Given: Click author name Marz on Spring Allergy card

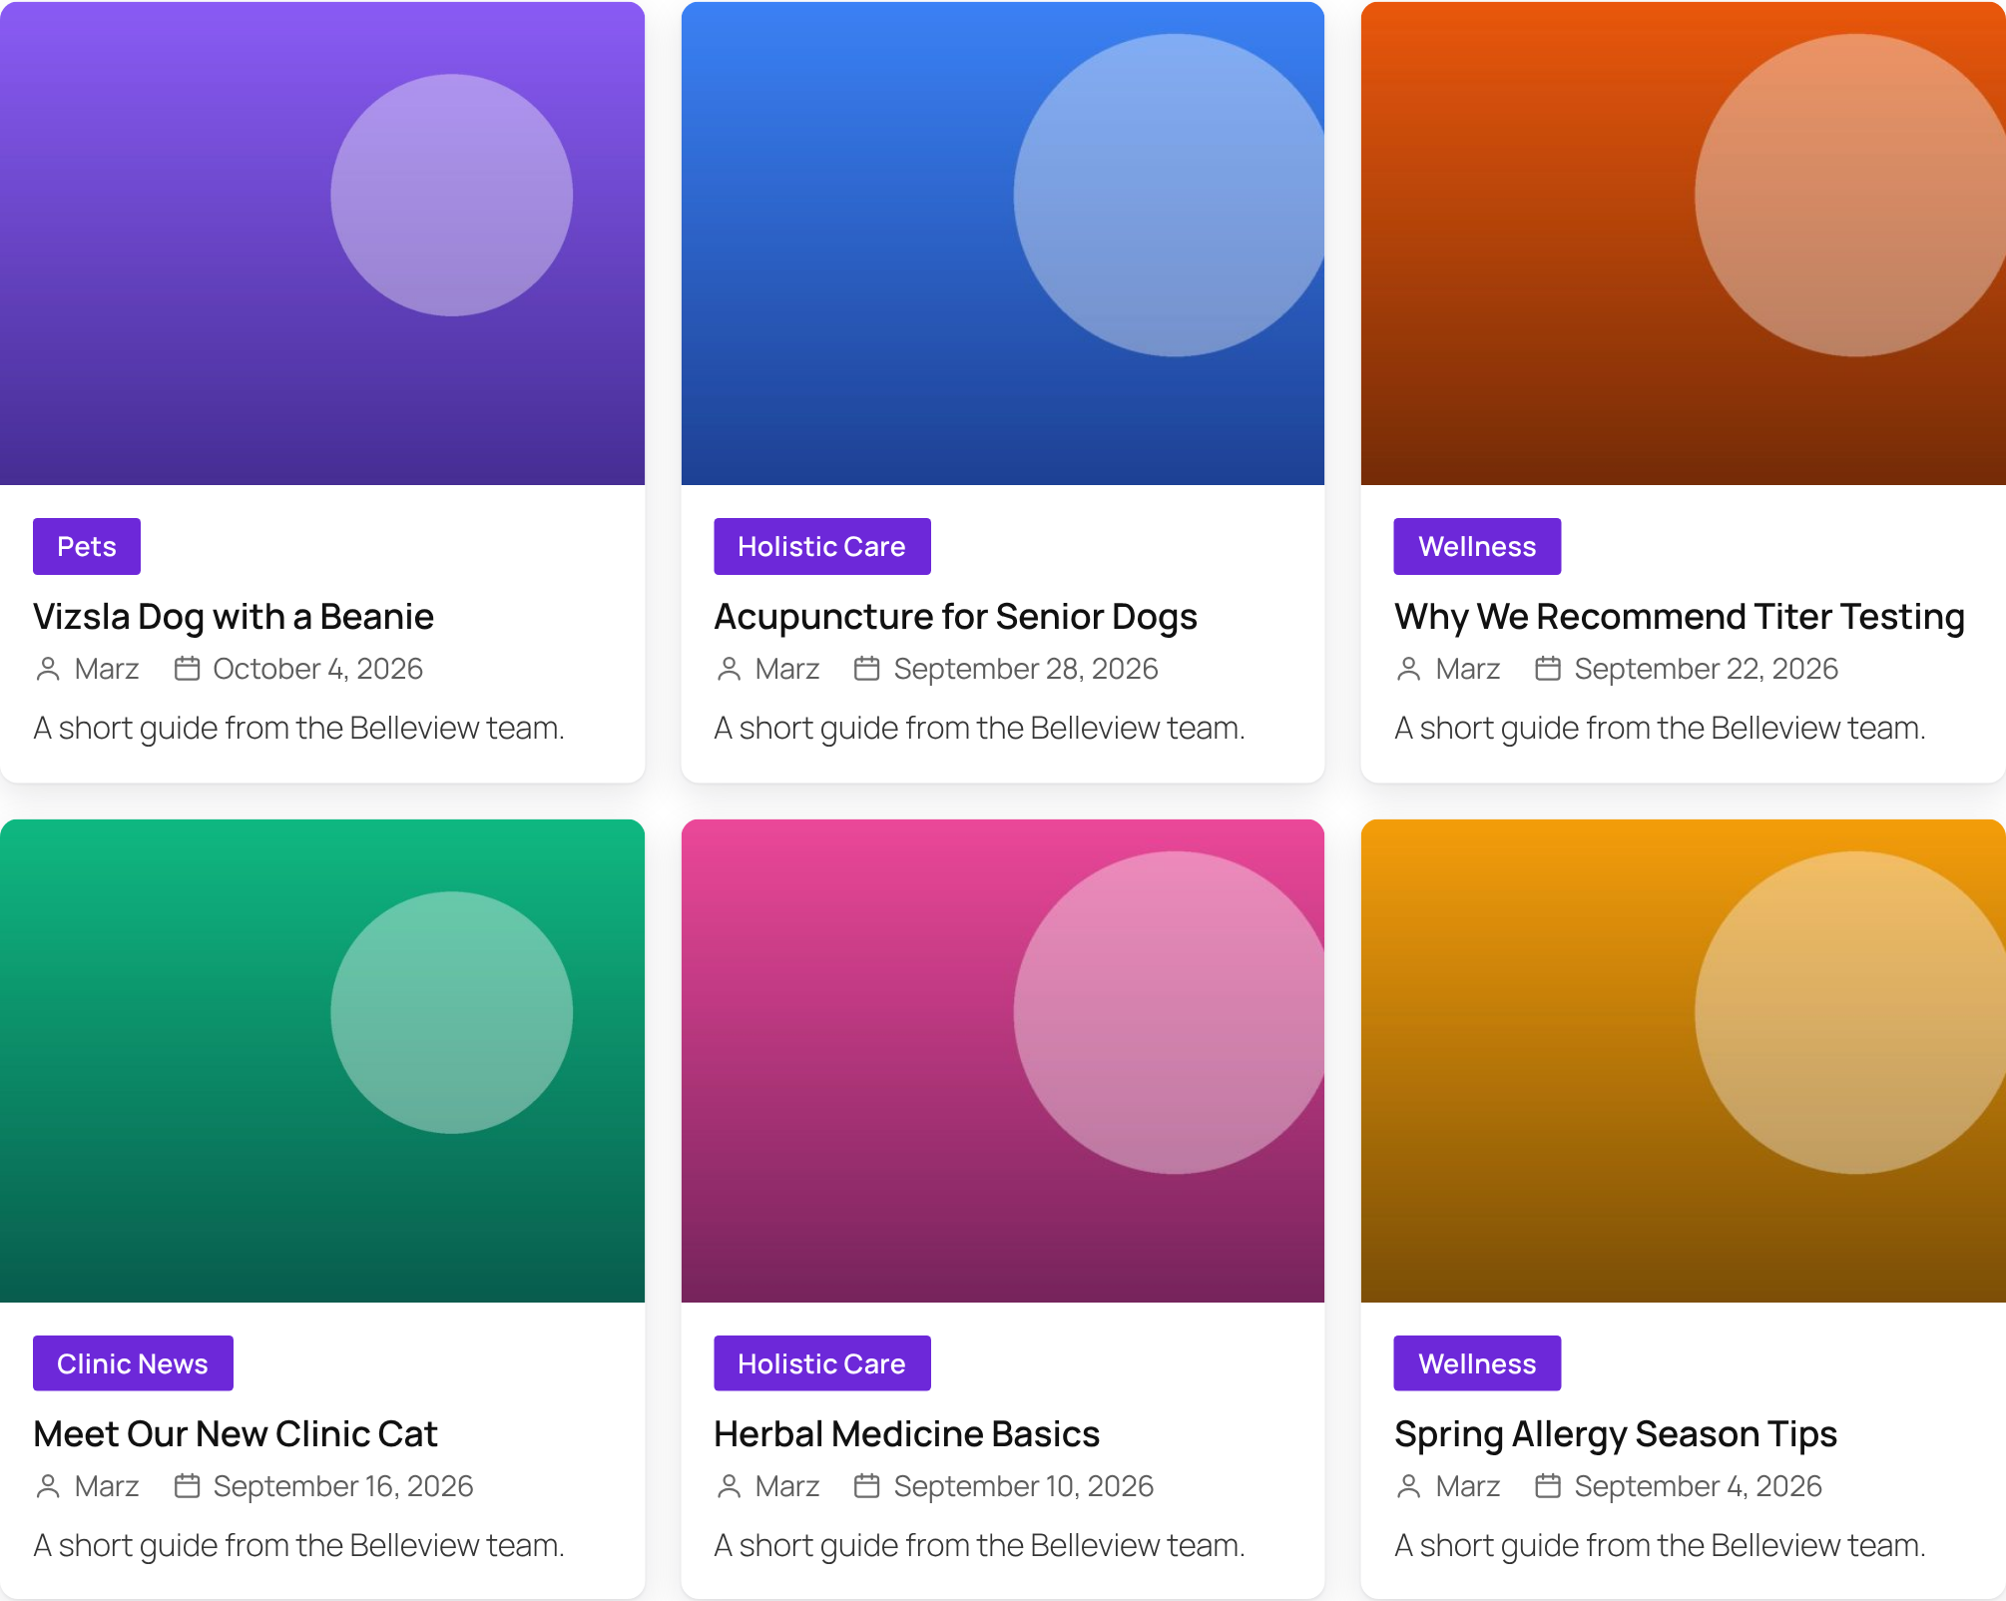Looking at the screenshot, I should coord(1468,1486).
